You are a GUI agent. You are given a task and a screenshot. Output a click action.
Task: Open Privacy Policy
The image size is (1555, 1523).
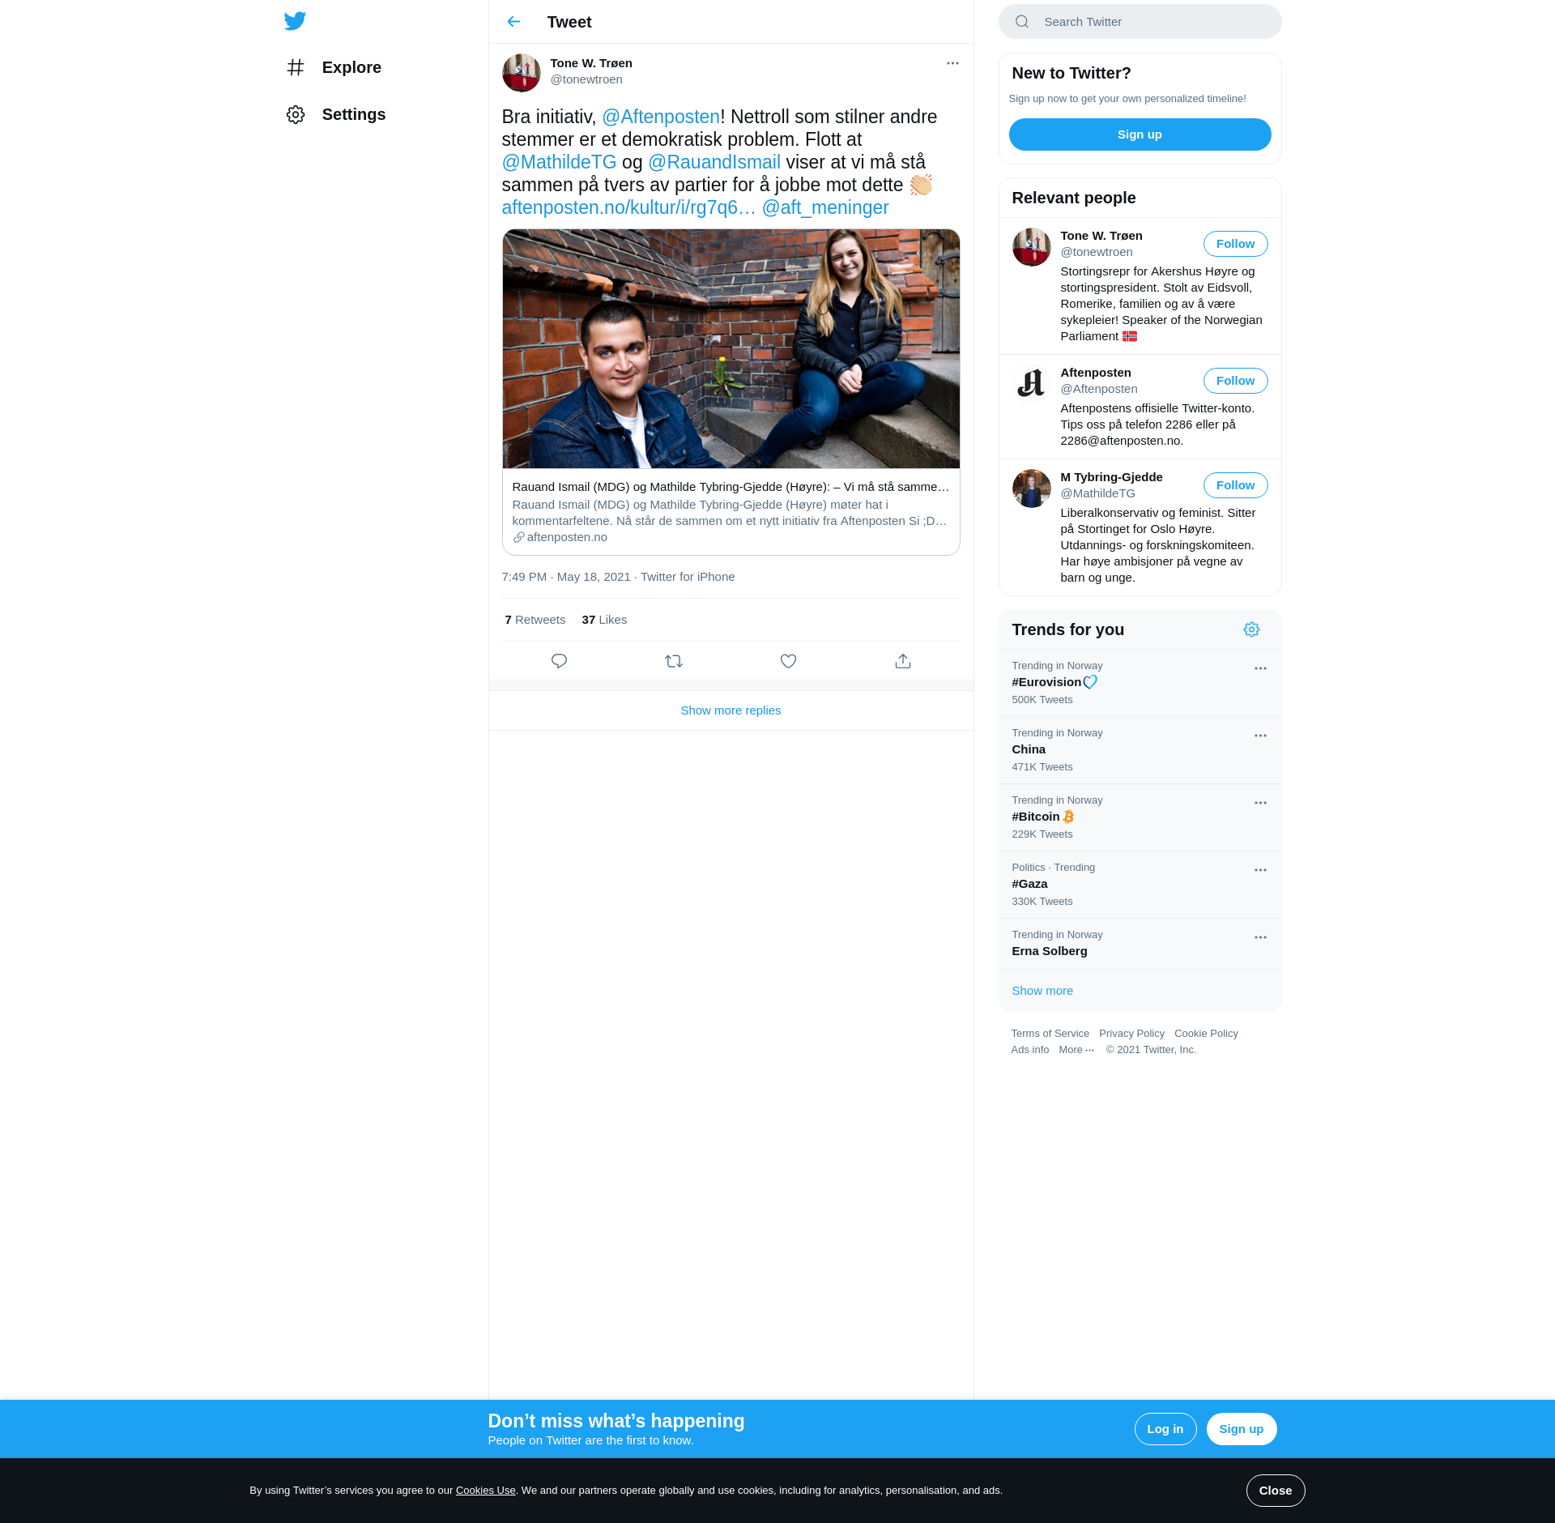(x=1131, y=1034)
